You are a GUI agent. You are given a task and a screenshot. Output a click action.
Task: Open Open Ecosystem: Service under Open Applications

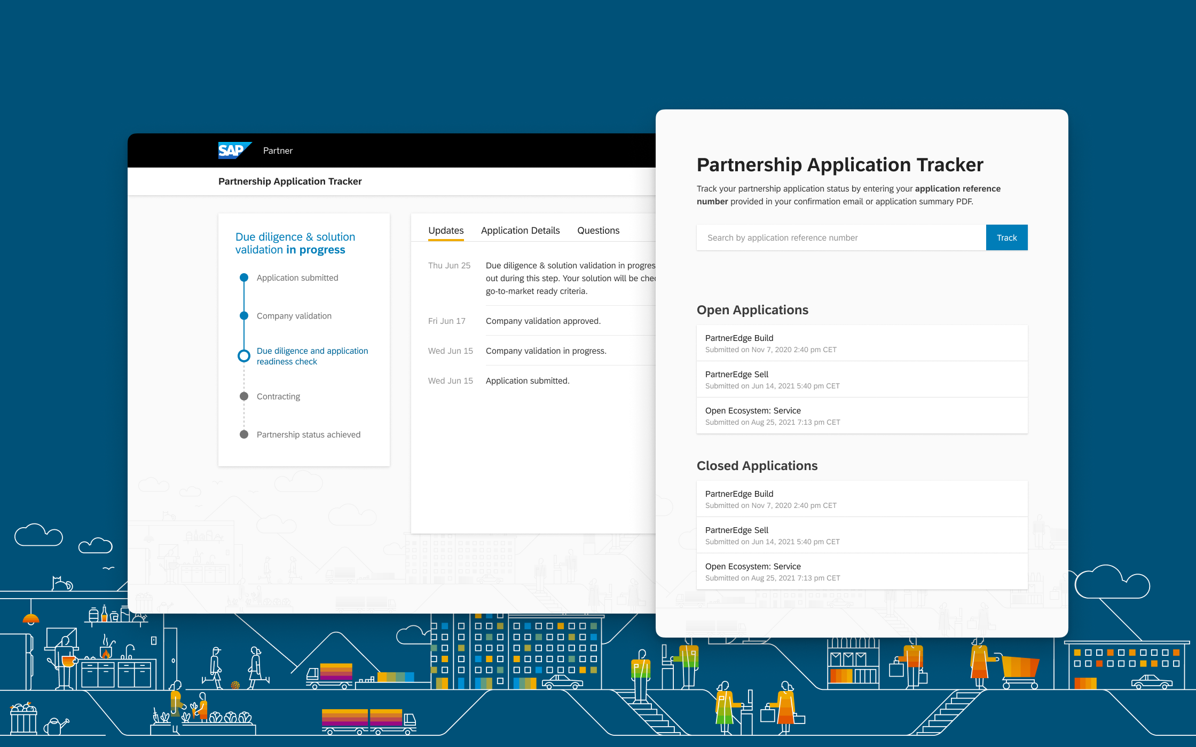click(x=862, y=416)
